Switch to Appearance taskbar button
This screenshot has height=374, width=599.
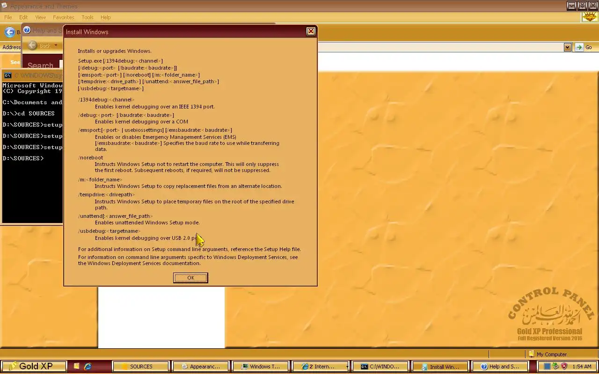click(x=200, y=367)
